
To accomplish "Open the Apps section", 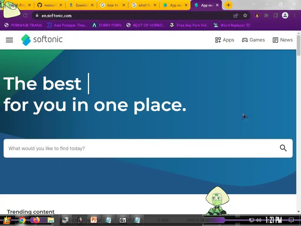I will [225, 40].
